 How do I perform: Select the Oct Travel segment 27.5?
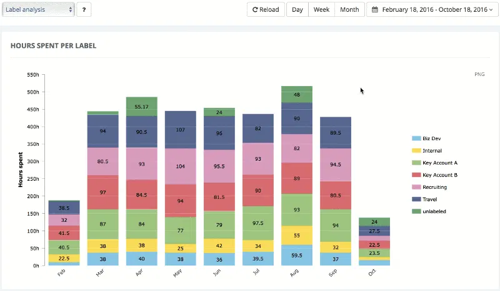tap(374, 231)
